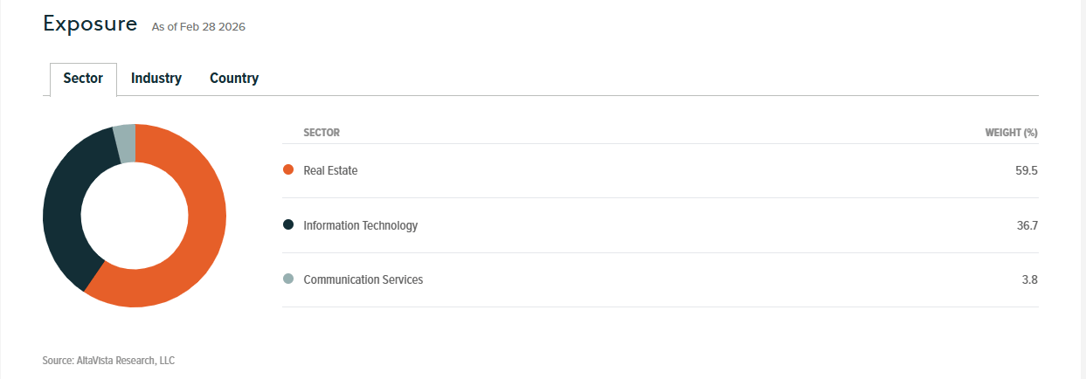
Task: Select the Information Technology row label
Action: coord(360,225)
